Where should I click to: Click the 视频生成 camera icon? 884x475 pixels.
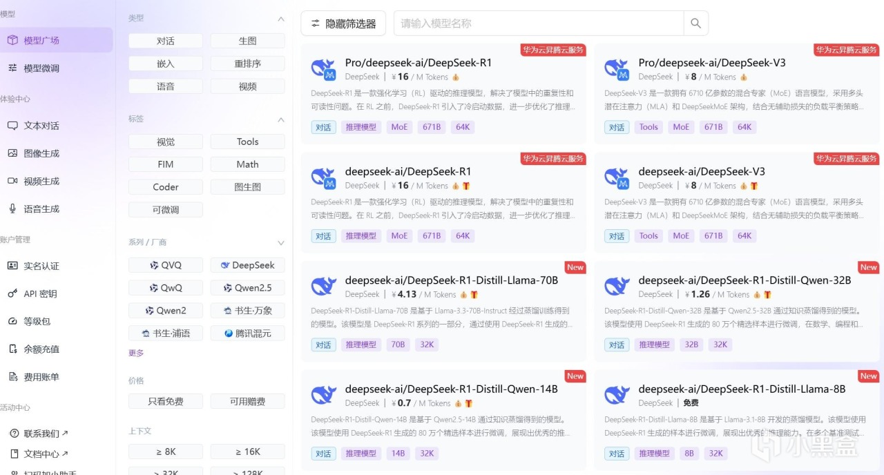click(x=12, y=181)
